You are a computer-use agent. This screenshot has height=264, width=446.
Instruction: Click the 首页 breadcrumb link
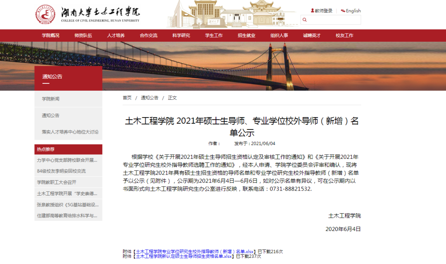[127, 98]
